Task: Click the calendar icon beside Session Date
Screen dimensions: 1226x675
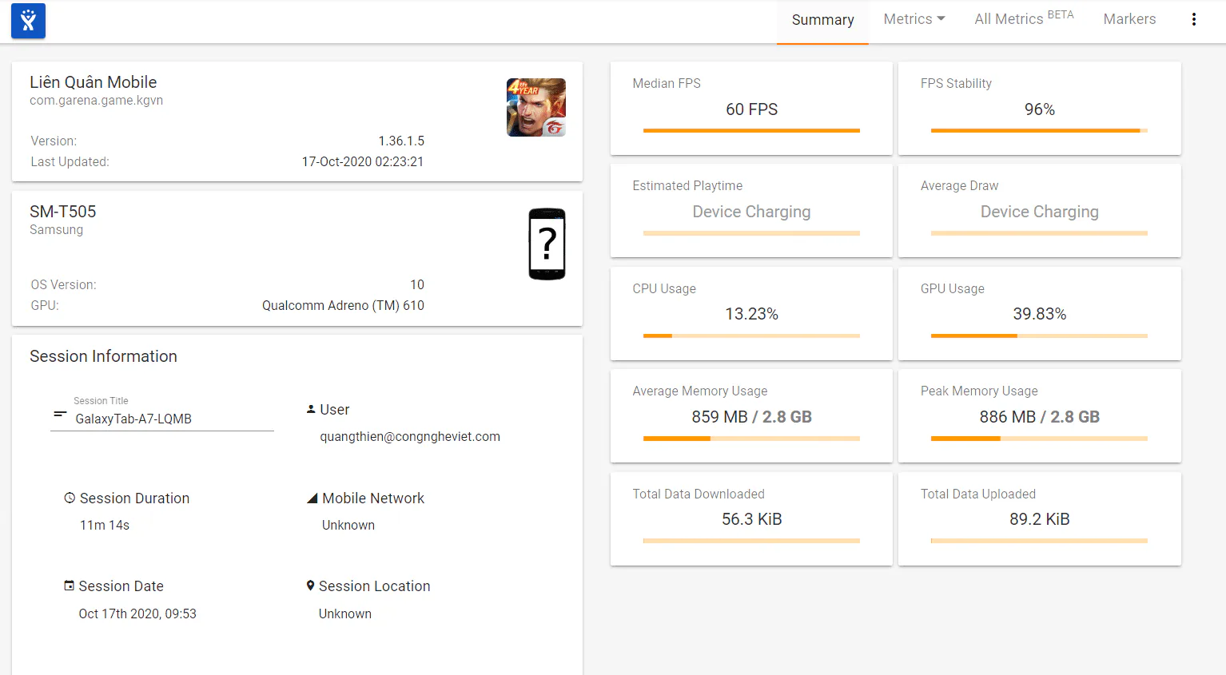Action: click(69, 586)
